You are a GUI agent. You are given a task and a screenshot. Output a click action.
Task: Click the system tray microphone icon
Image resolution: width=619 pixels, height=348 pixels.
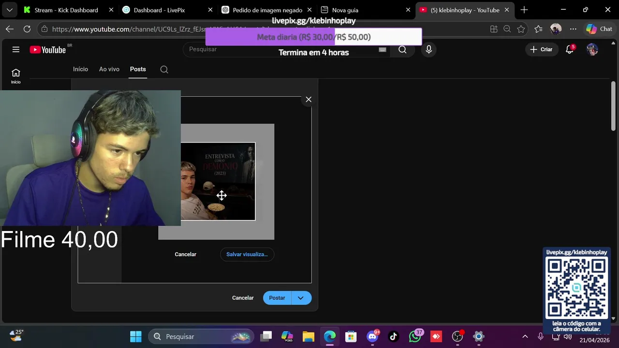[541, 336]
